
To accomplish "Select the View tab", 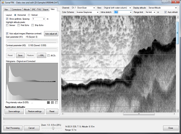I will coord(53,9).
